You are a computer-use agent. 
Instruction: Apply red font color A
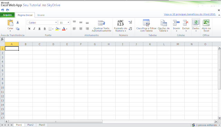pyautogui.click(x=64, y=29)
